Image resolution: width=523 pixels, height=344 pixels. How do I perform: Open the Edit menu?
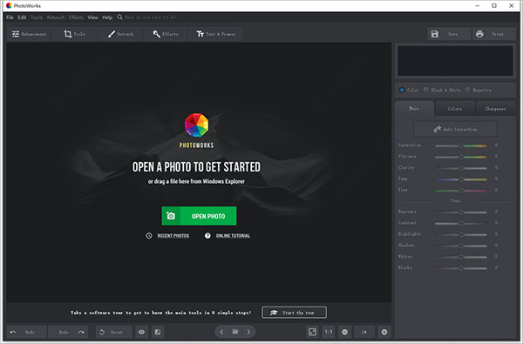(x=22, y=17)
